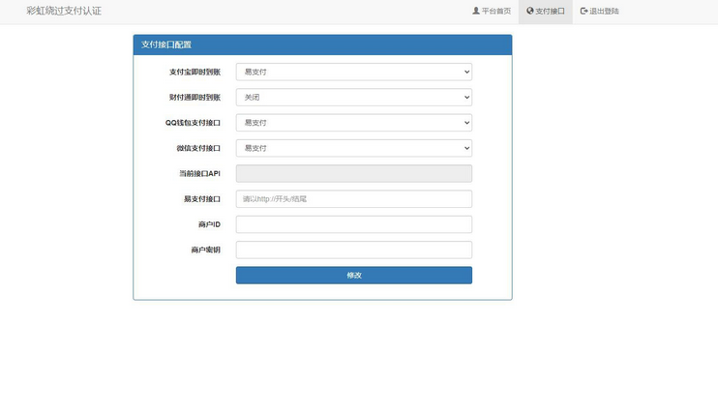Open the QQ钱包支付接口 dropdown

(x=354, y=123)
